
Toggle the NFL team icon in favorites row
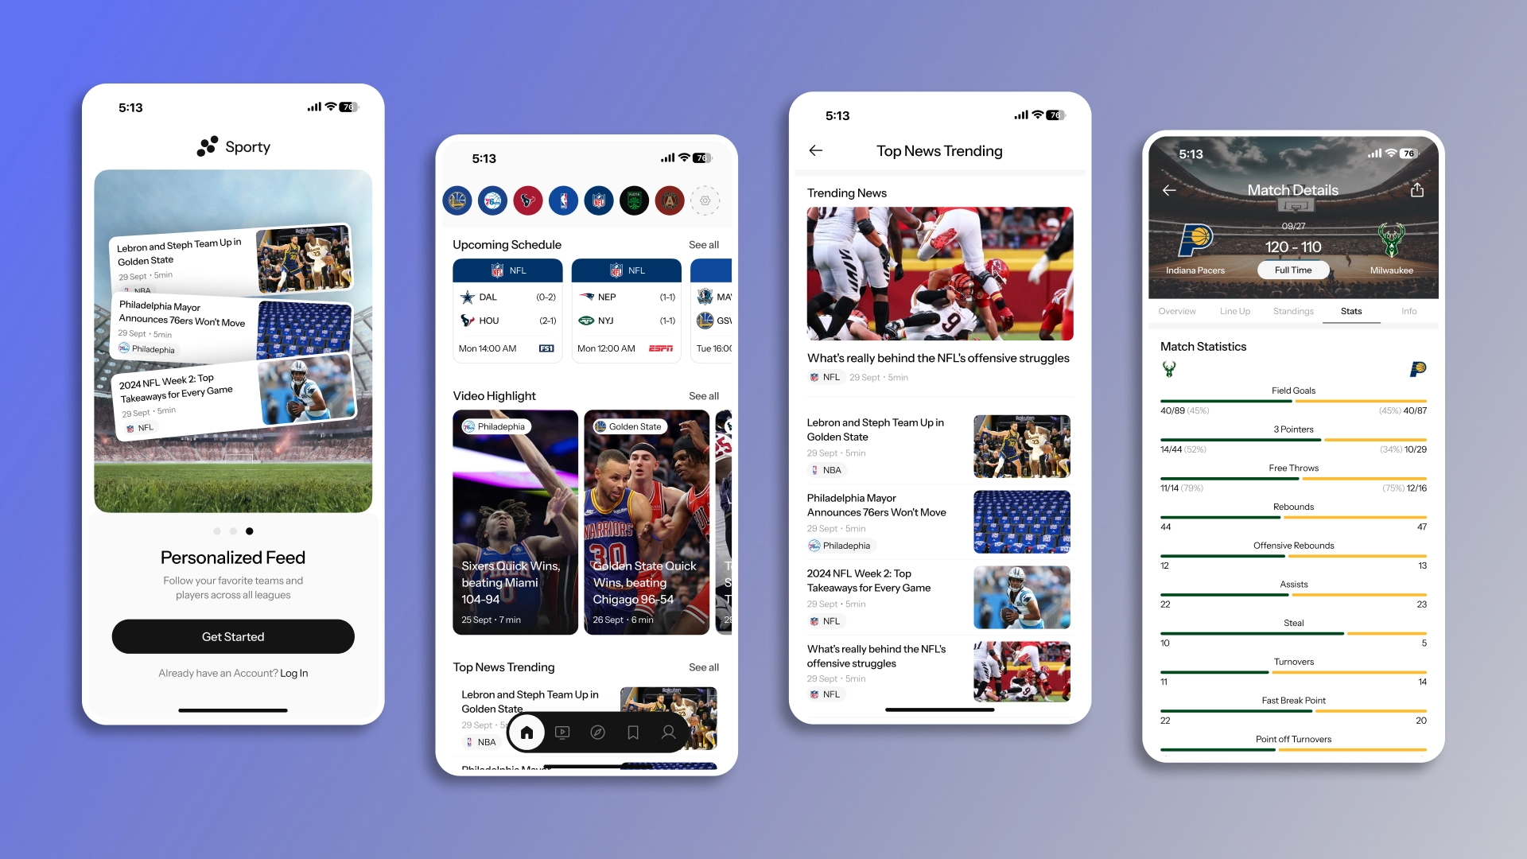(x=602, y=200)
